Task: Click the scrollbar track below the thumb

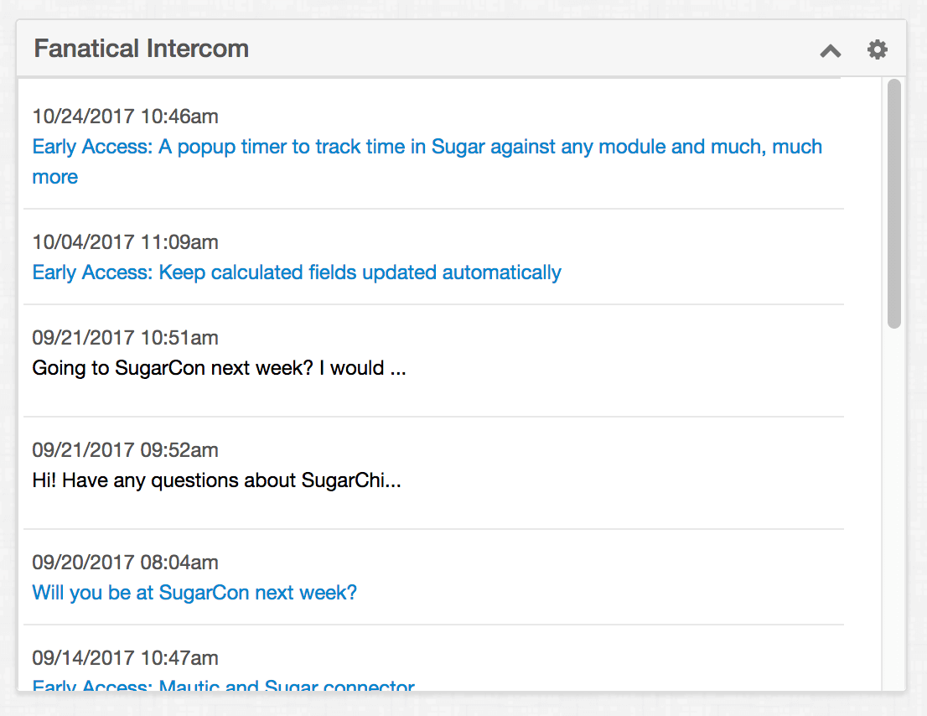Action: point(893,508)
